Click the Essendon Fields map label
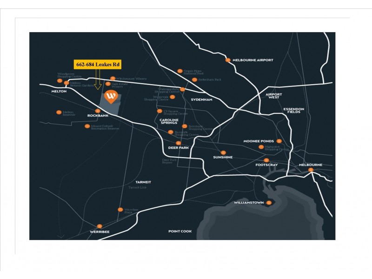 click(293, 111)
